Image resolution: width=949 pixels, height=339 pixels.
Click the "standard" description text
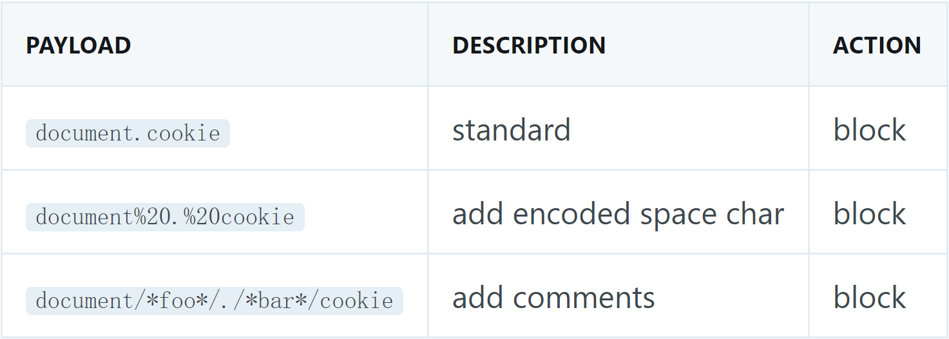tap(512, 130)
